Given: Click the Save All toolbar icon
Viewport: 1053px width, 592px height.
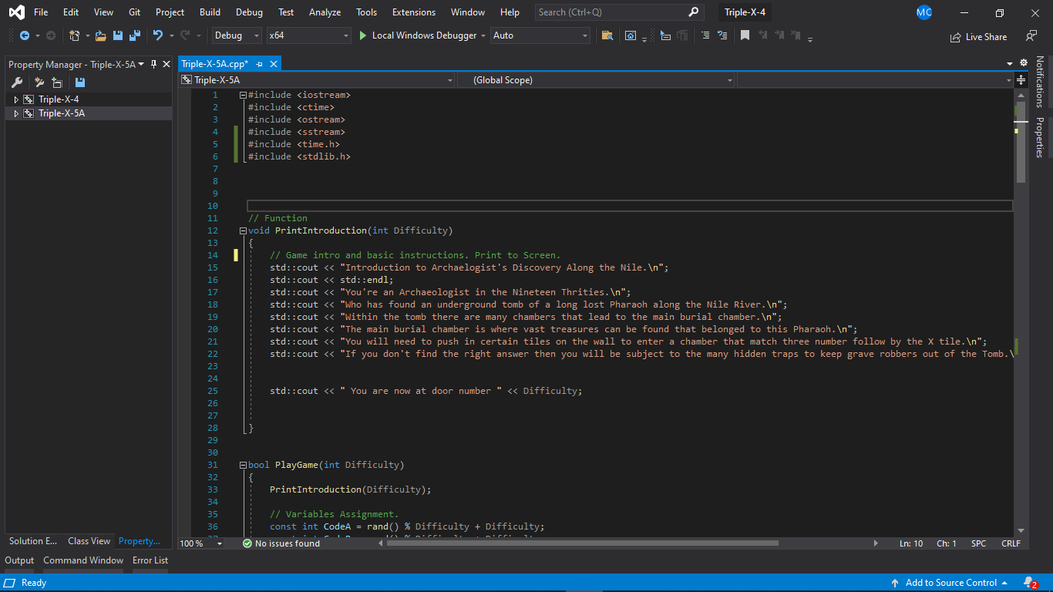Looking at the screenshot, I should pyautogui.click(x=134, y=35).
